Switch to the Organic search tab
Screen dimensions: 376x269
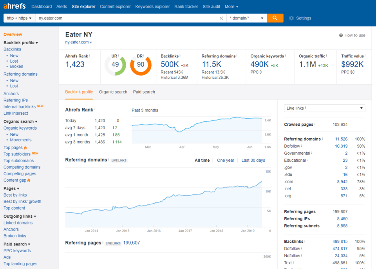click(113, 92)
